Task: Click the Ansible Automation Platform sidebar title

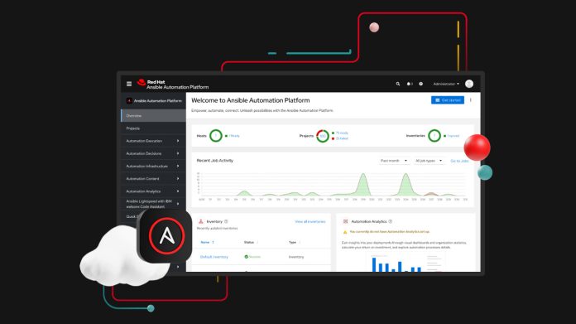Action: point(157,101)
